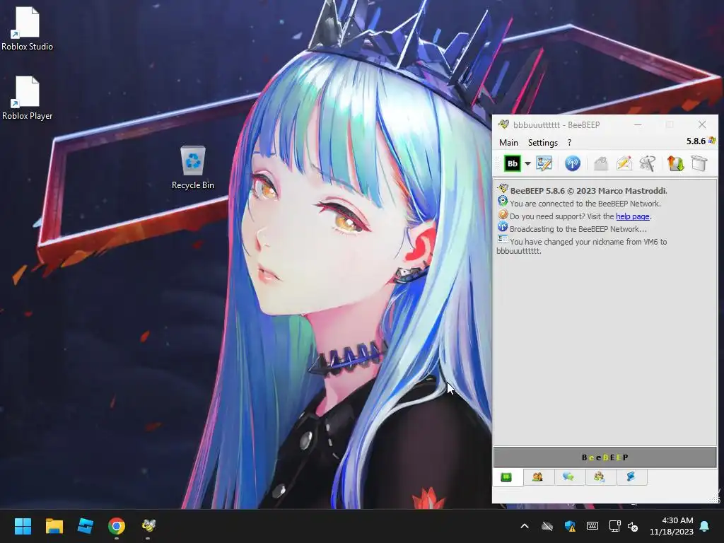Click text "Broadcasting to the BeeBEEP Network..."
Image resolution: width=724 pixels, height=543 pixels.
[x=578, y=229]
